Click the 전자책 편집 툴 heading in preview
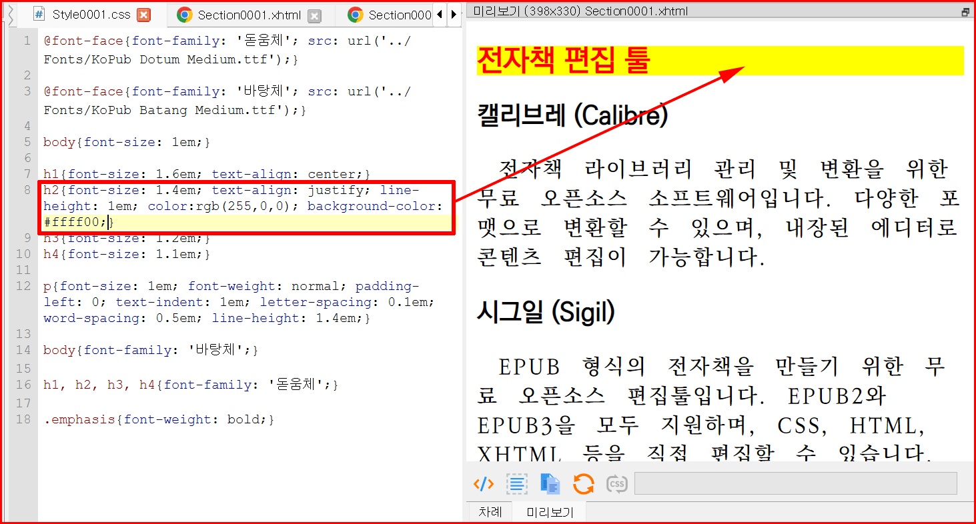Viewport: 976px width, 524px height. tap(564, 61)
